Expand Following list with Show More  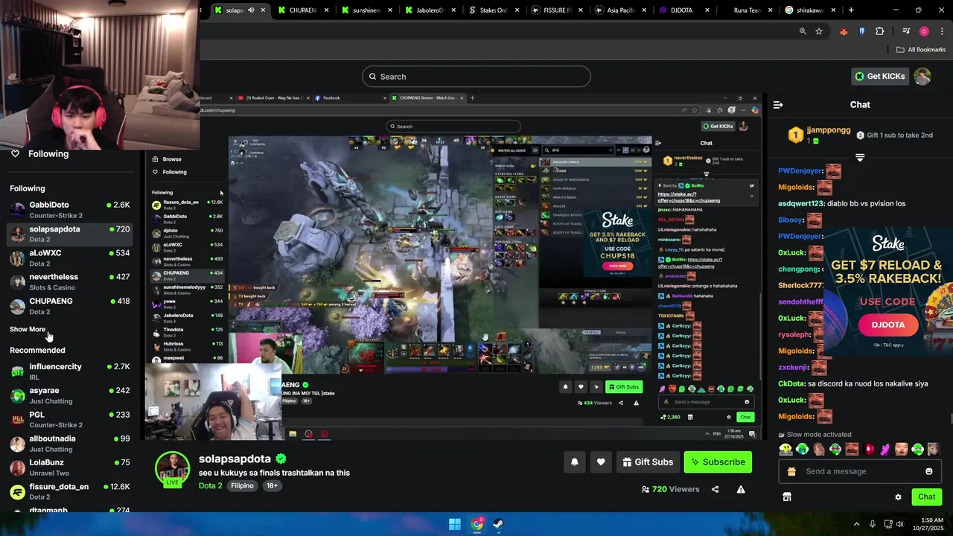pyautogui.click(x=28, y=329)
